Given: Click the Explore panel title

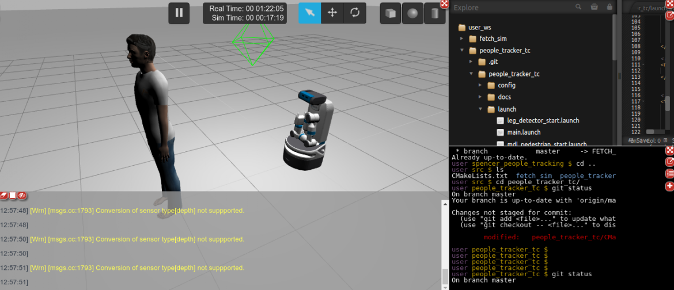Looking at the screenshot, I should click(466, 7).
